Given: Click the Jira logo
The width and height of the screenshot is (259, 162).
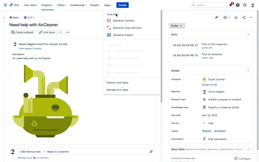Looking at the screenshot, I should (x=14, y=5).
